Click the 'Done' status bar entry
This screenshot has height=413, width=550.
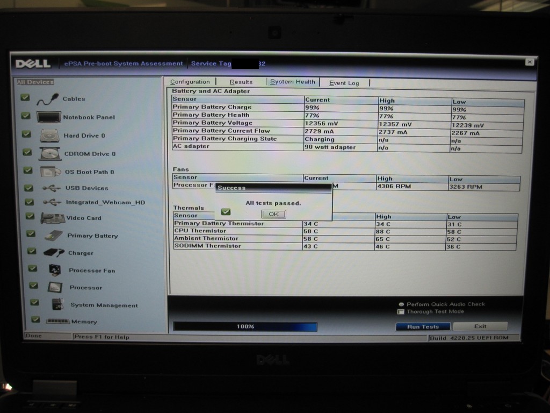click(x=33, y=336)
